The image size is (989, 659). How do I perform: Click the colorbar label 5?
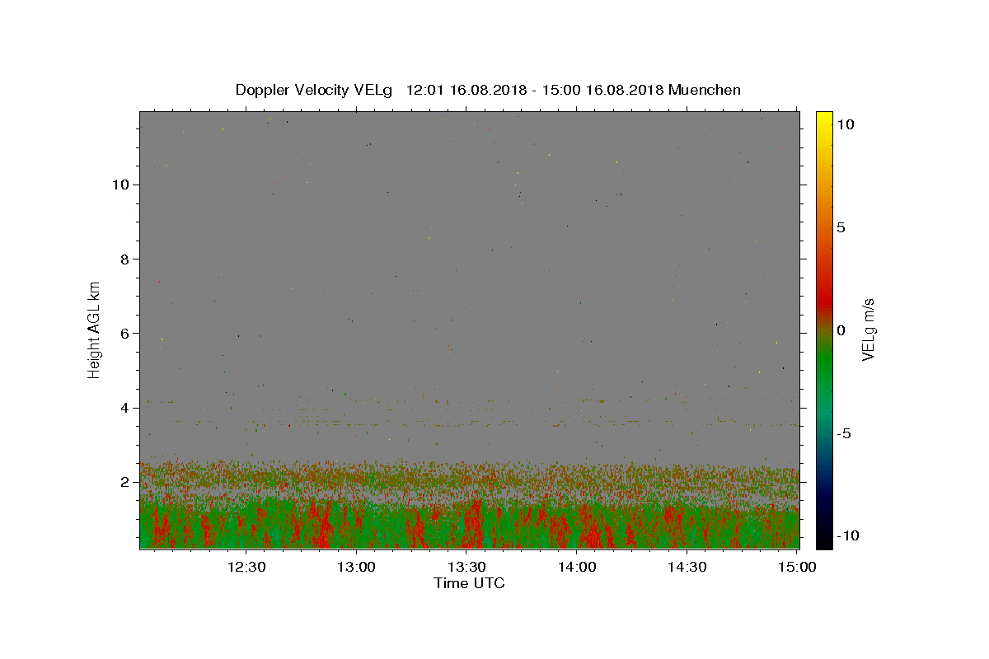click(x=841, y=227)
